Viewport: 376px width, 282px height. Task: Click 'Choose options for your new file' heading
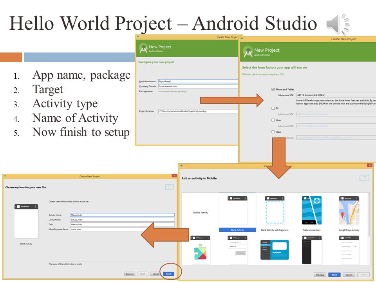[26, 187]
